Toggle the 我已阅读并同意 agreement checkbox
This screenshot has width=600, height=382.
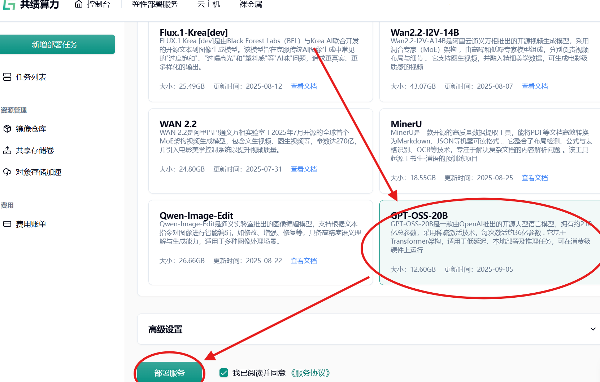224,373
